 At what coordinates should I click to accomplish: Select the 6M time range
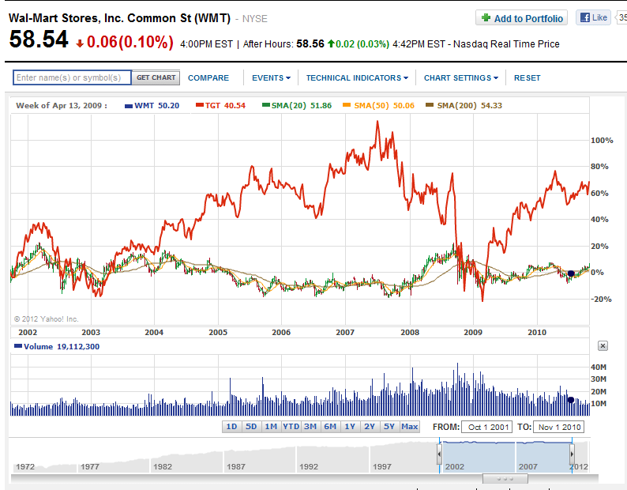(330, 427)
